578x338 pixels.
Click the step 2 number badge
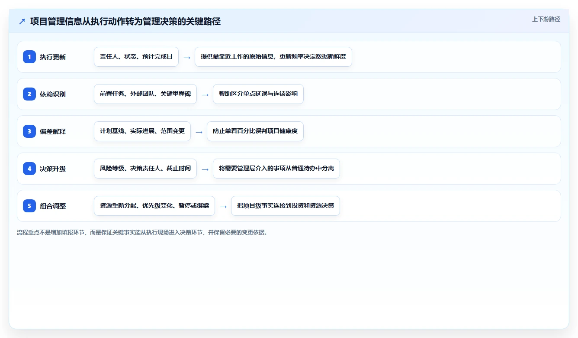[x=29, y=94]
